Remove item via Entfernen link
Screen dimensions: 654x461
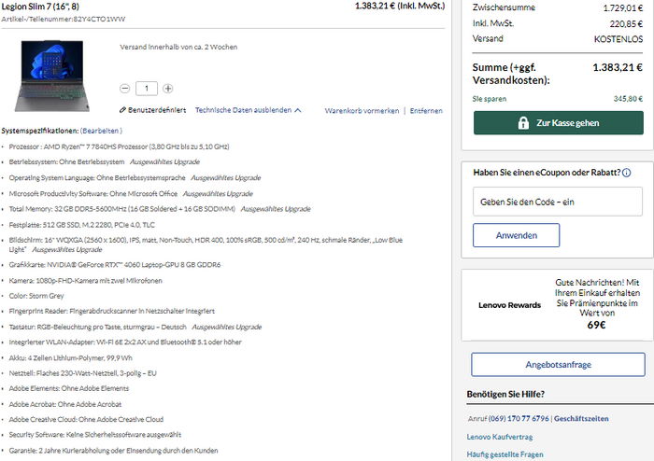(x=426, y=111)
